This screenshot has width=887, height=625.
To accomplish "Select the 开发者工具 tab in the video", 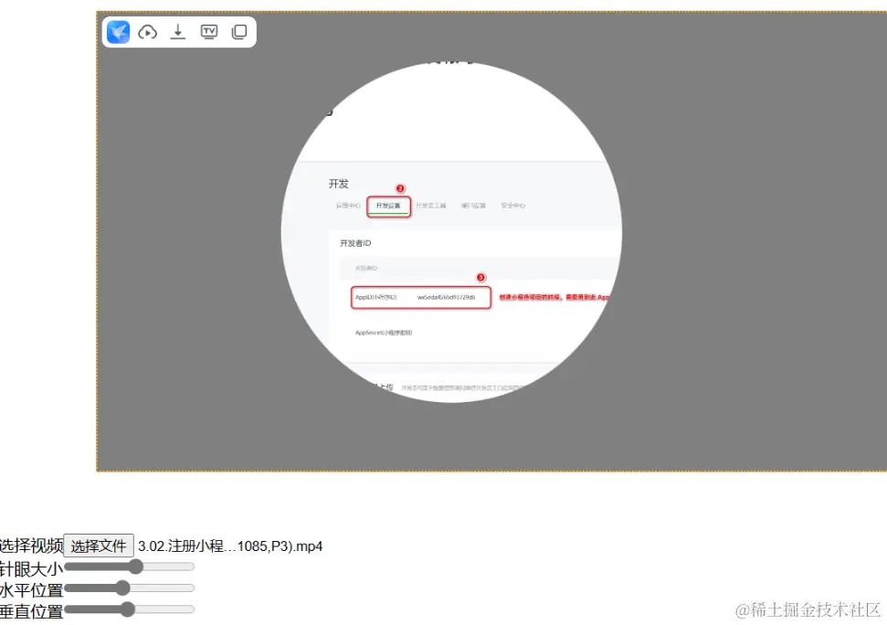I will coord(431,206).
